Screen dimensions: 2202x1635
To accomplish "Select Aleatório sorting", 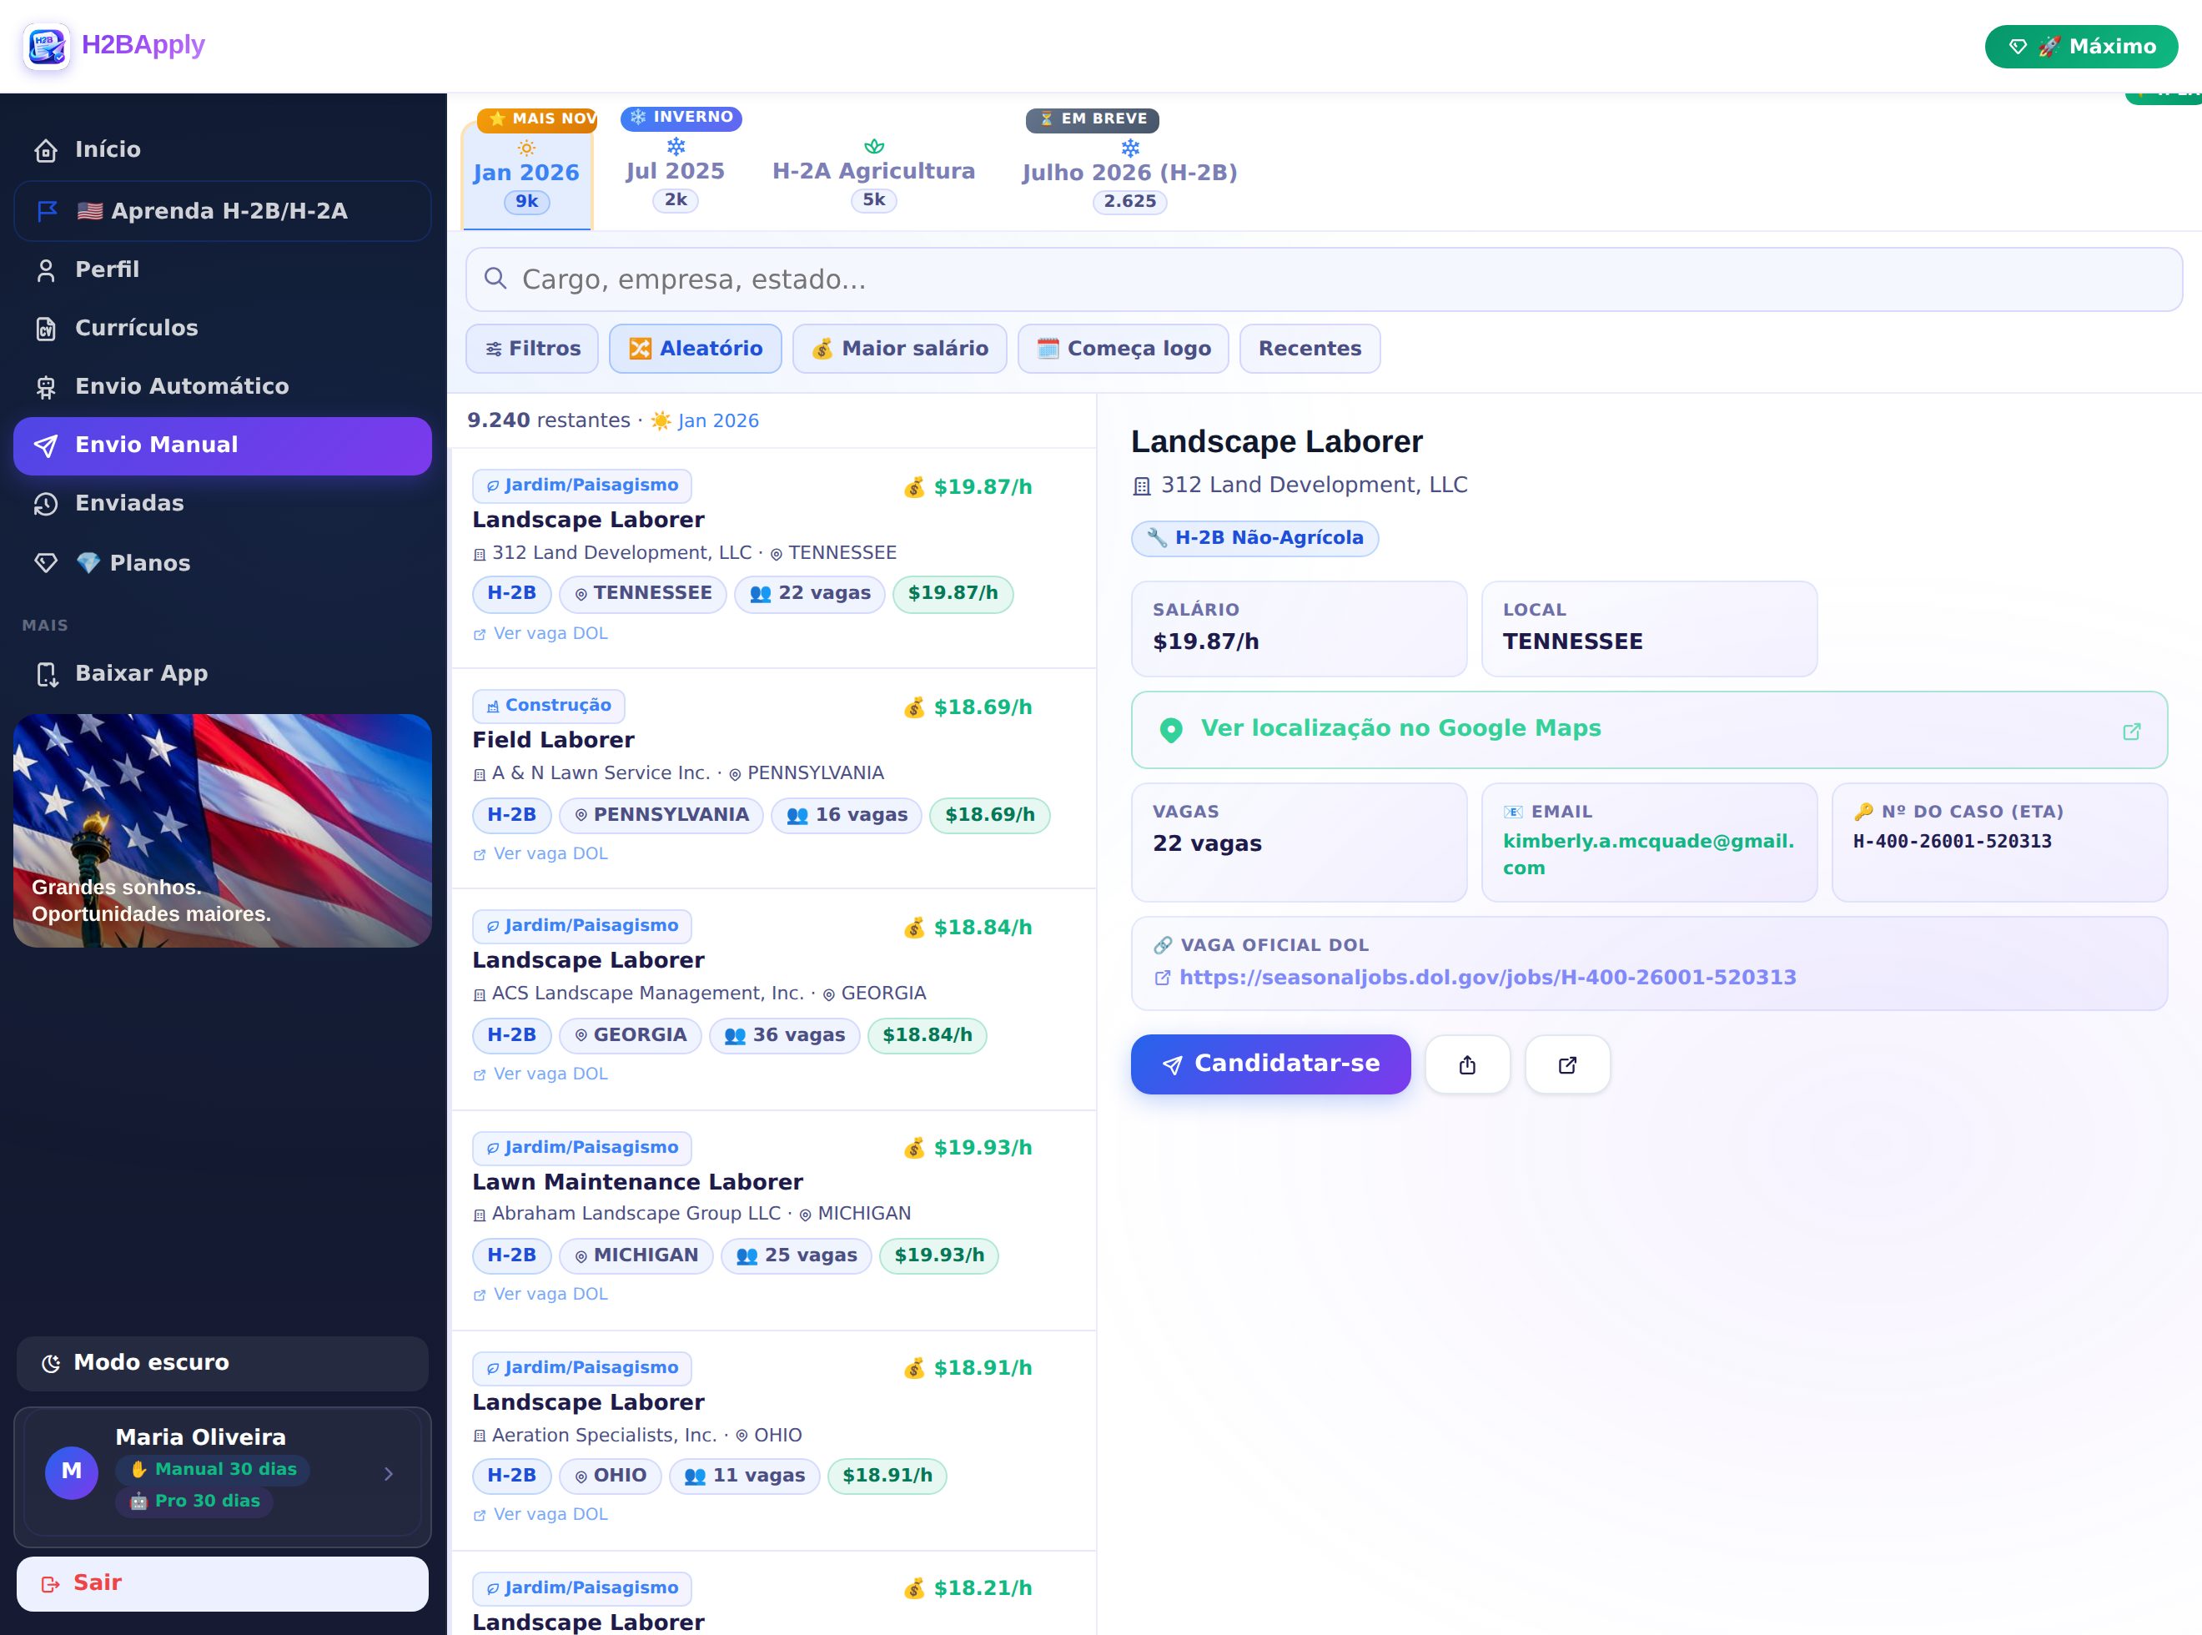I will (695, 349).
